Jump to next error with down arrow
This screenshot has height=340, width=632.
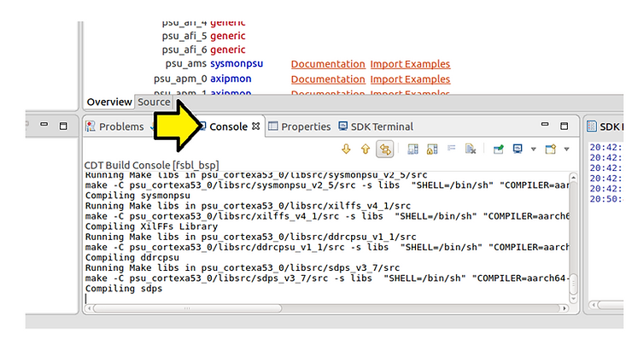pyautogui.click(x=346, y=149)
